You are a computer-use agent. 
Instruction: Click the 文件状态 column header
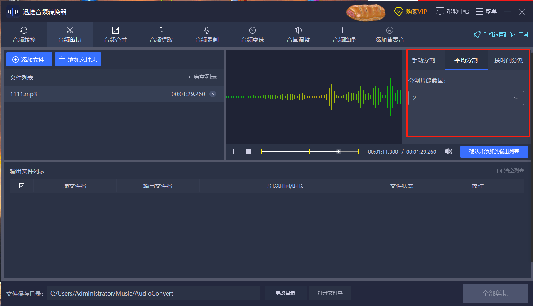click(x=402, y=186)
